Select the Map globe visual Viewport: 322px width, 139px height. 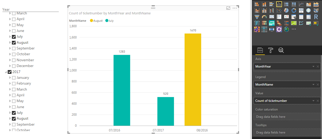pyautogui.click(x=309, y=10)
